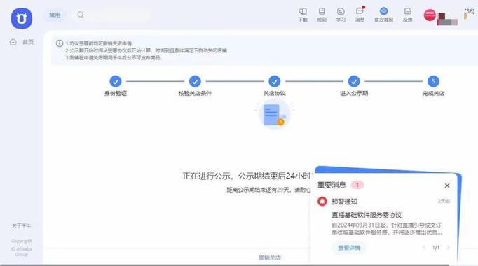Click the 2天前 timestamp
Image resolution: width=478 pixels, height=266 pixels.
point(444,201)
